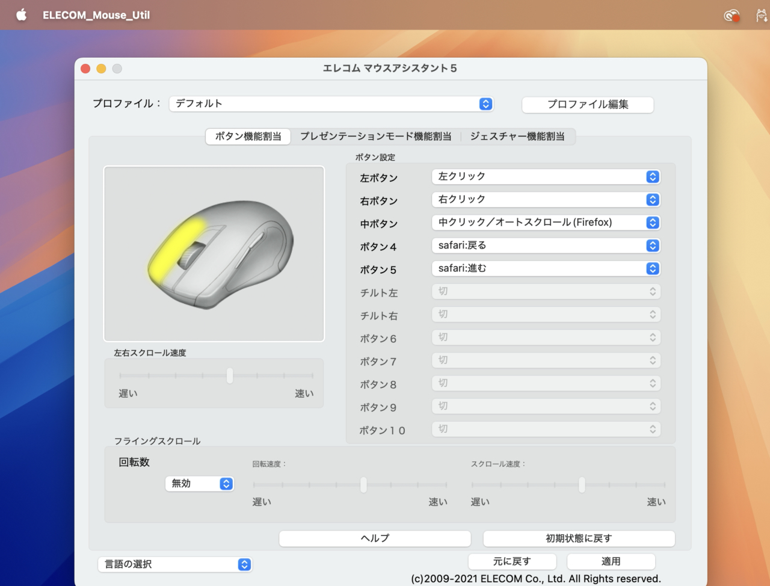Switch to ジェスチャー機能割当 tab
The height and width of the screenshot is (586, 770).
click(x=517, y=137)
